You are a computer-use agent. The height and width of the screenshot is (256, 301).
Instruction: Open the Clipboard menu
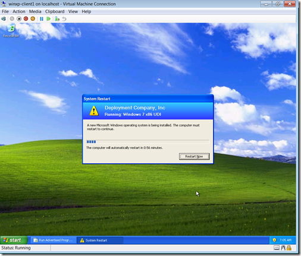pos(55,11)
